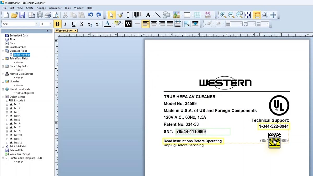Select the Serial Number database field
This screenshot has width=313, height=176.
click(22, 55)
